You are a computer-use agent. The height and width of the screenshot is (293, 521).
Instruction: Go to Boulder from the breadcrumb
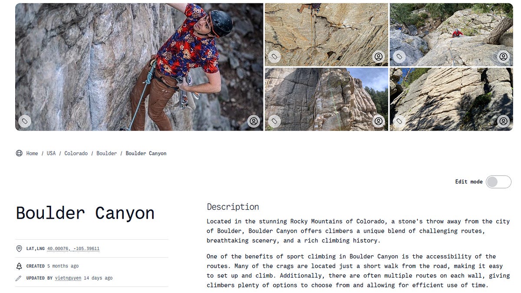coord(107,153)
